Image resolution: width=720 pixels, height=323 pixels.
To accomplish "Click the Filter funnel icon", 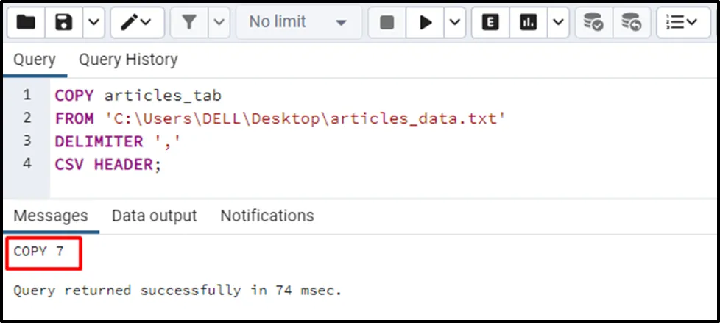I will pos(189,23).
